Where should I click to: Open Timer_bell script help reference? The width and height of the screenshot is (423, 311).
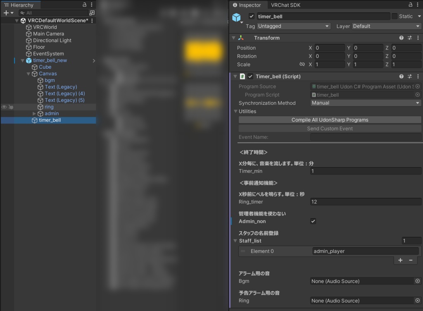[402, 77]
